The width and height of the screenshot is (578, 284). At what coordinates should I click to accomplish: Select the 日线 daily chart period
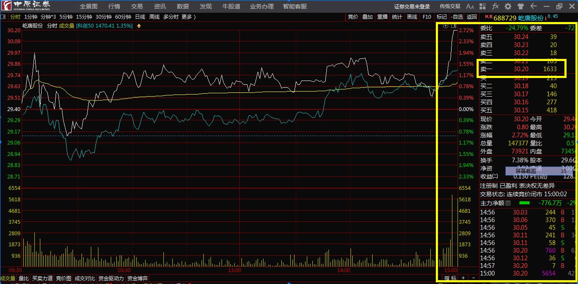pos(140,17)
